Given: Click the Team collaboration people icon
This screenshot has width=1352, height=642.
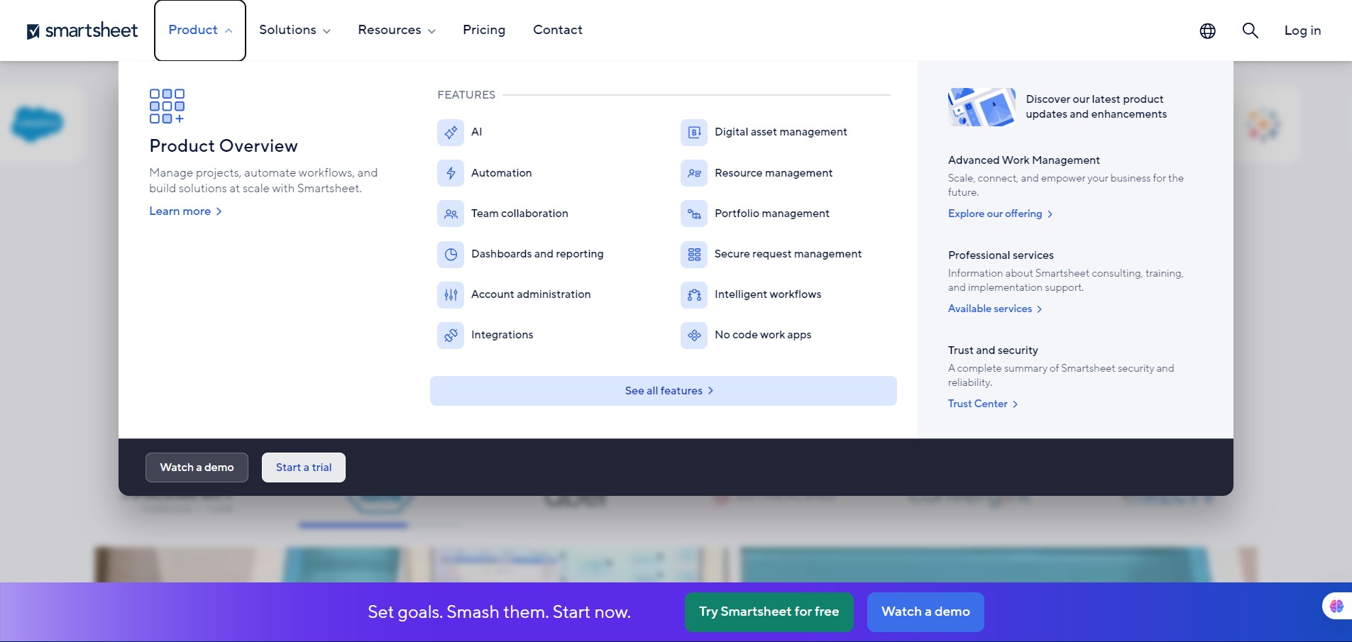Looking at the screenshot, I should click(x=451, y=214).
